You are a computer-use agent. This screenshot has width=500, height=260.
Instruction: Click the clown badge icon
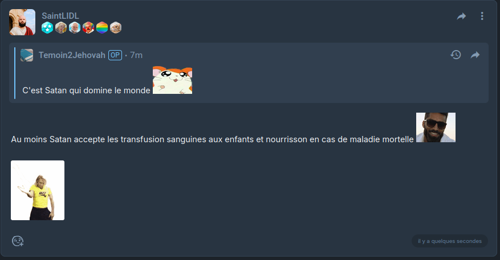coord(88,28)
